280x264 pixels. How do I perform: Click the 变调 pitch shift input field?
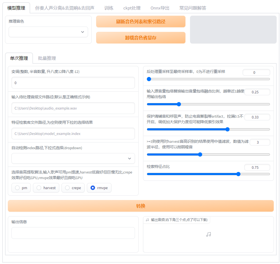(x=73, y=83)
